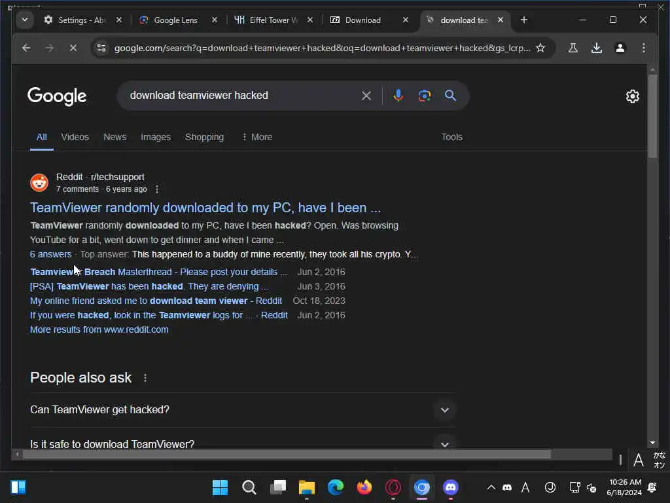The image size is (670, 503).
Task: Launch Firefox from taskbar
Action: [364, 487]
